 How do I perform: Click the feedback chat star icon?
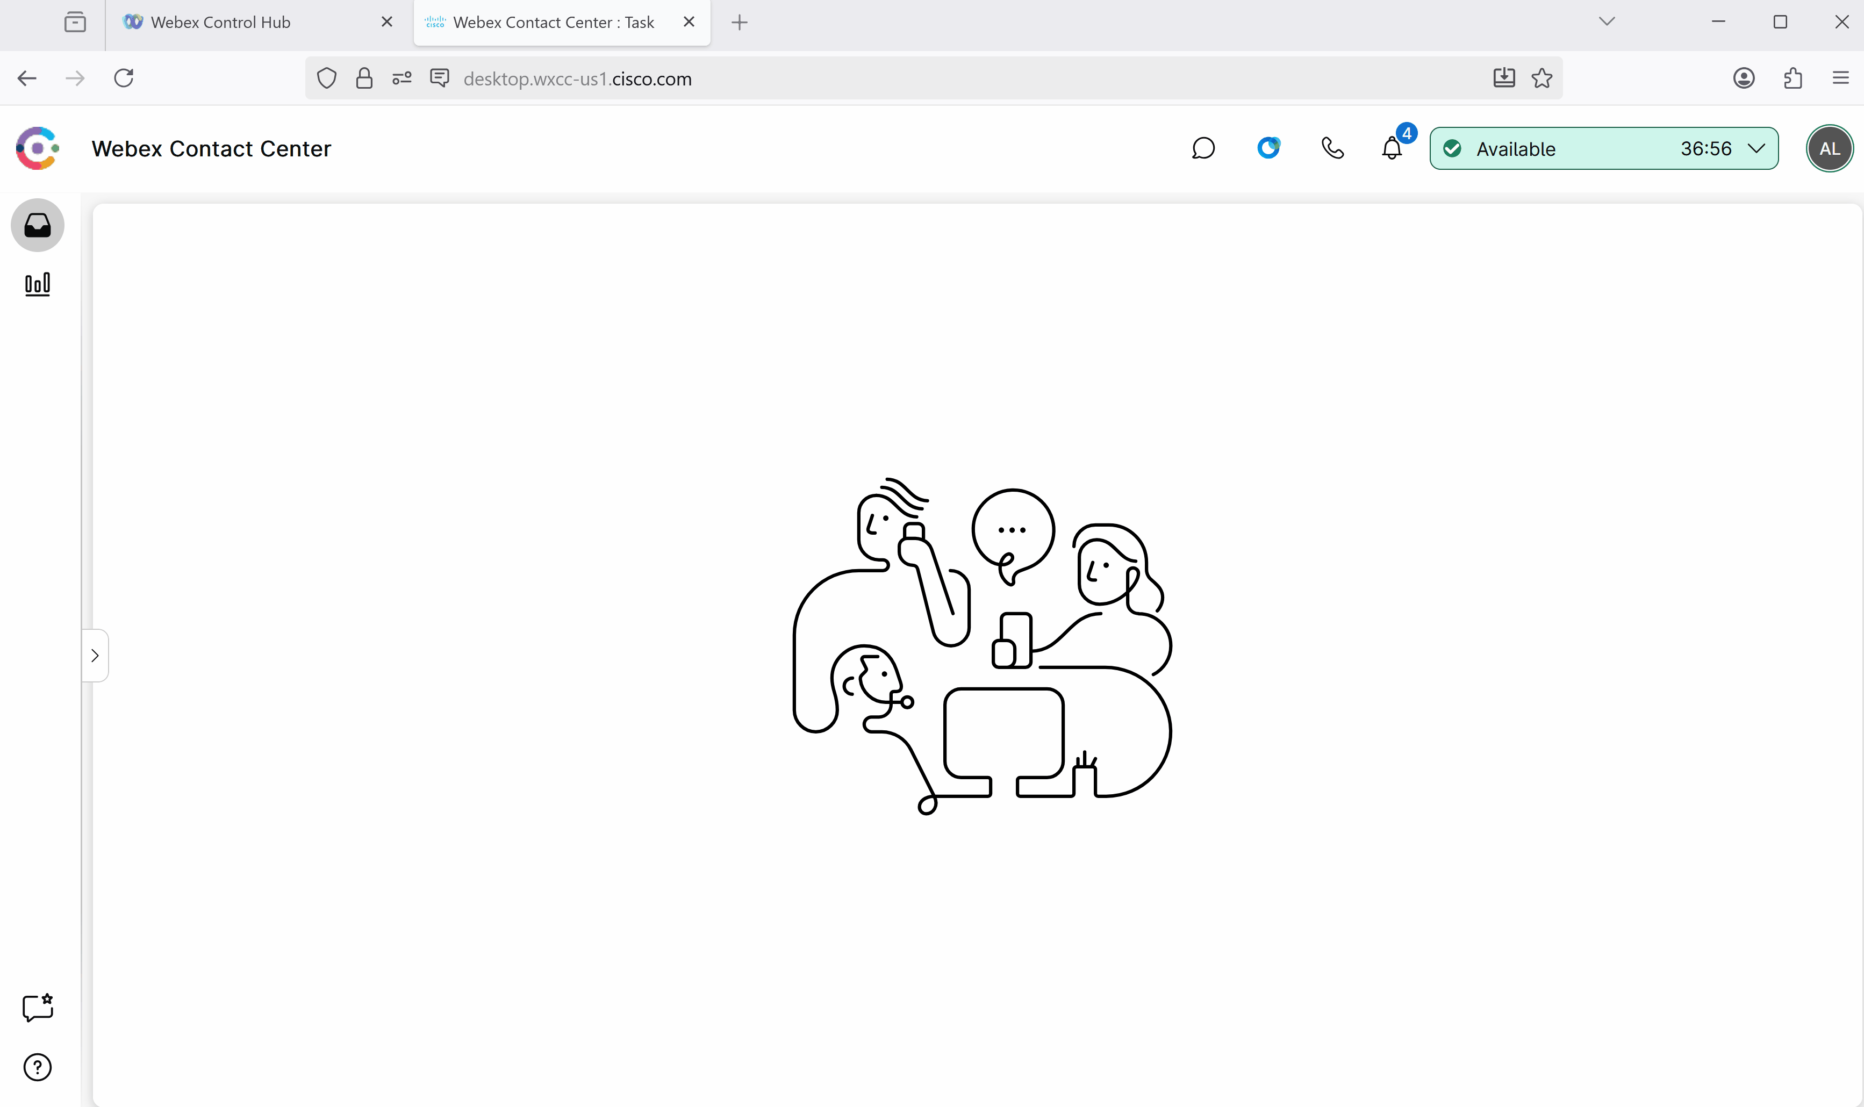[37, 1008]
